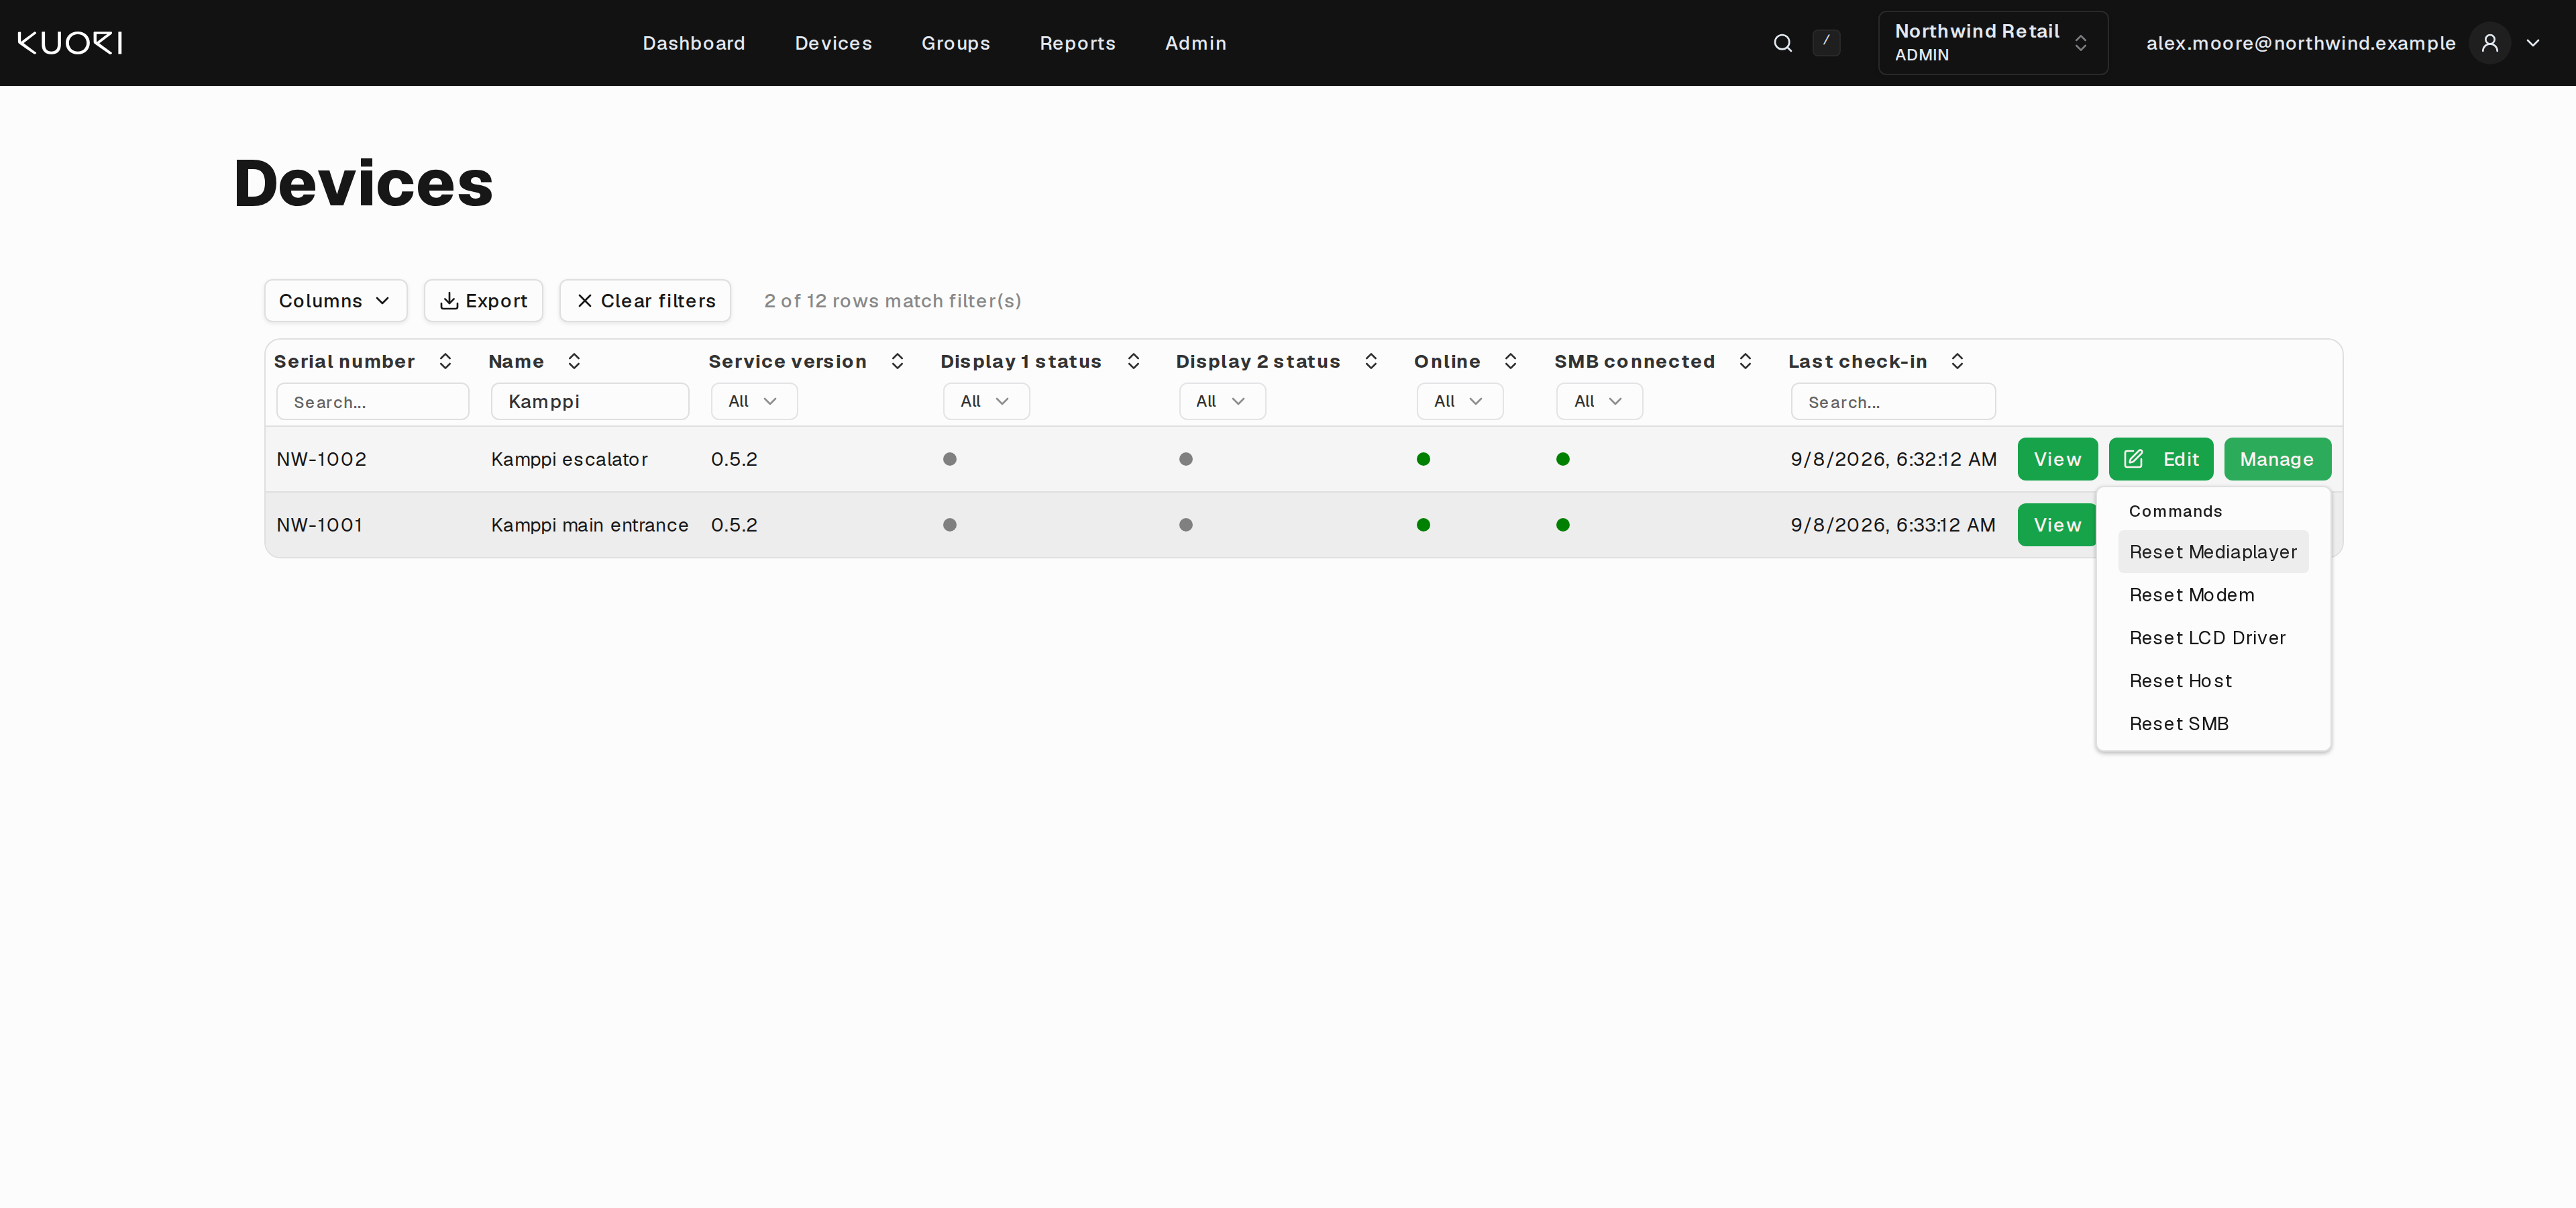
Task: Open Service version filter dropdown
Action: [x=754, y=401]
